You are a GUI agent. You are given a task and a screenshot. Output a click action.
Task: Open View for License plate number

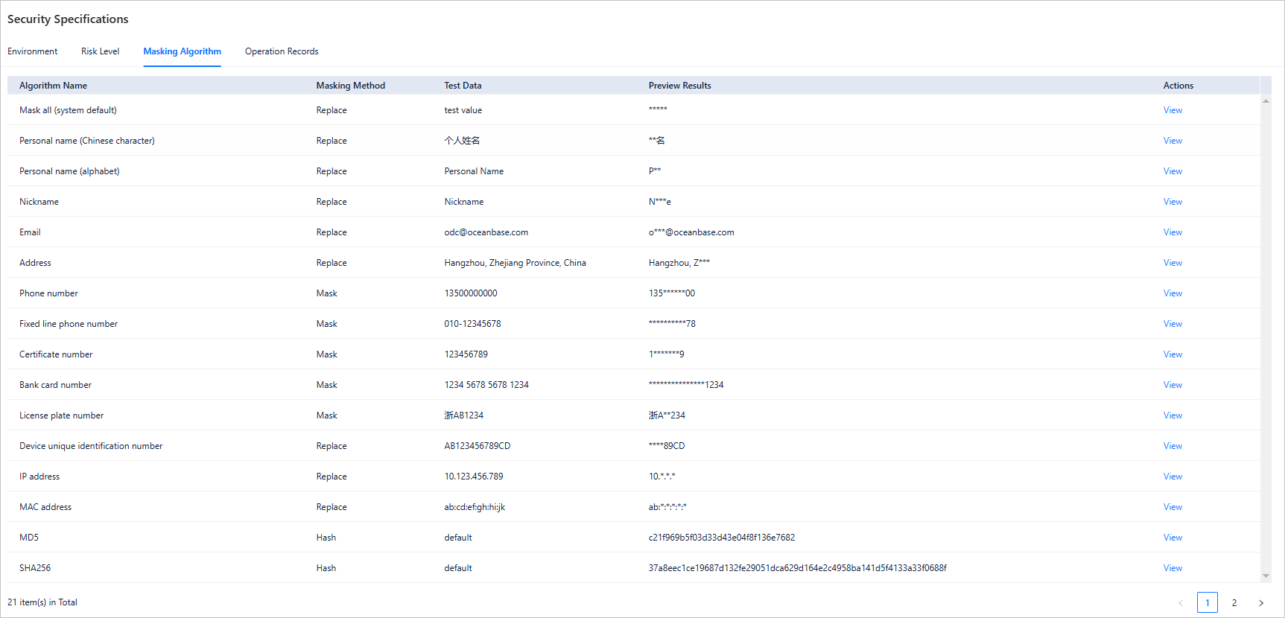click(1173, 415)
